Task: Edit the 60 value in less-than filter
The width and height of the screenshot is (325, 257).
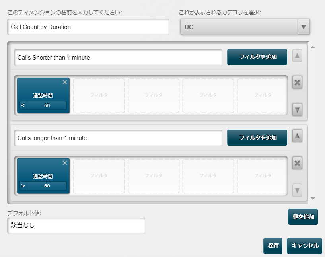Action: coord(47,105)
